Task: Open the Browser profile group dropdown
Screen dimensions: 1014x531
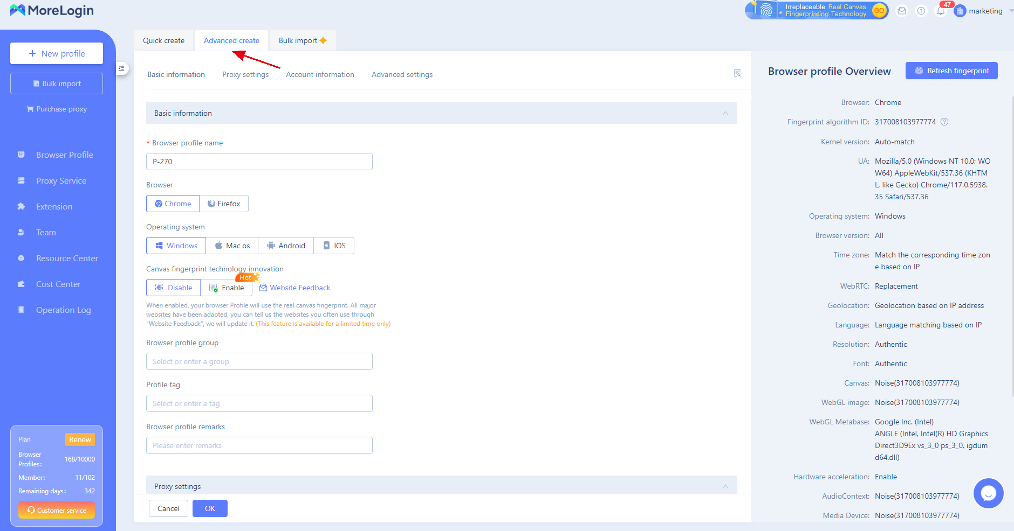Action: coord(259,361)
